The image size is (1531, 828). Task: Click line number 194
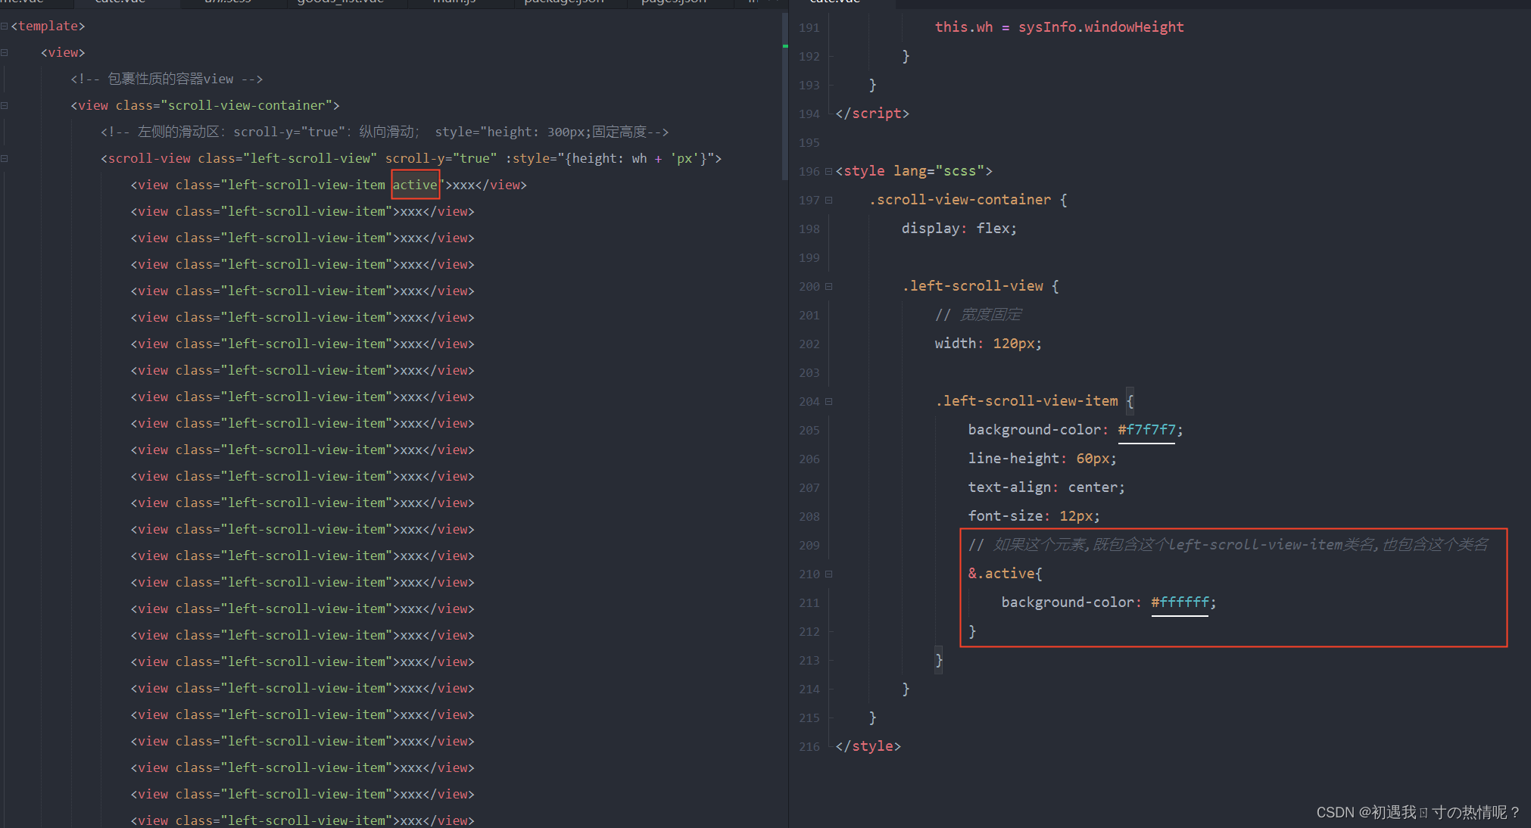point(809,114)
